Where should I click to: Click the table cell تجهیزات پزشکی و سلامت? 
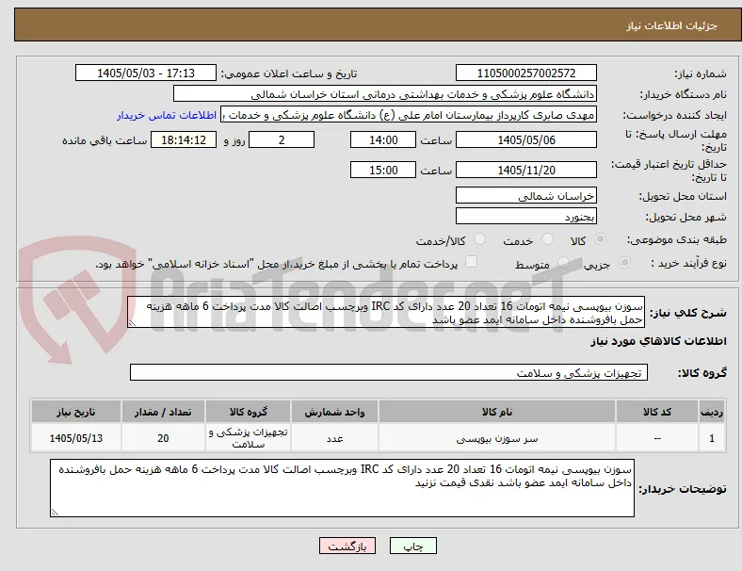pyautogui.click(x=248, y=438)
